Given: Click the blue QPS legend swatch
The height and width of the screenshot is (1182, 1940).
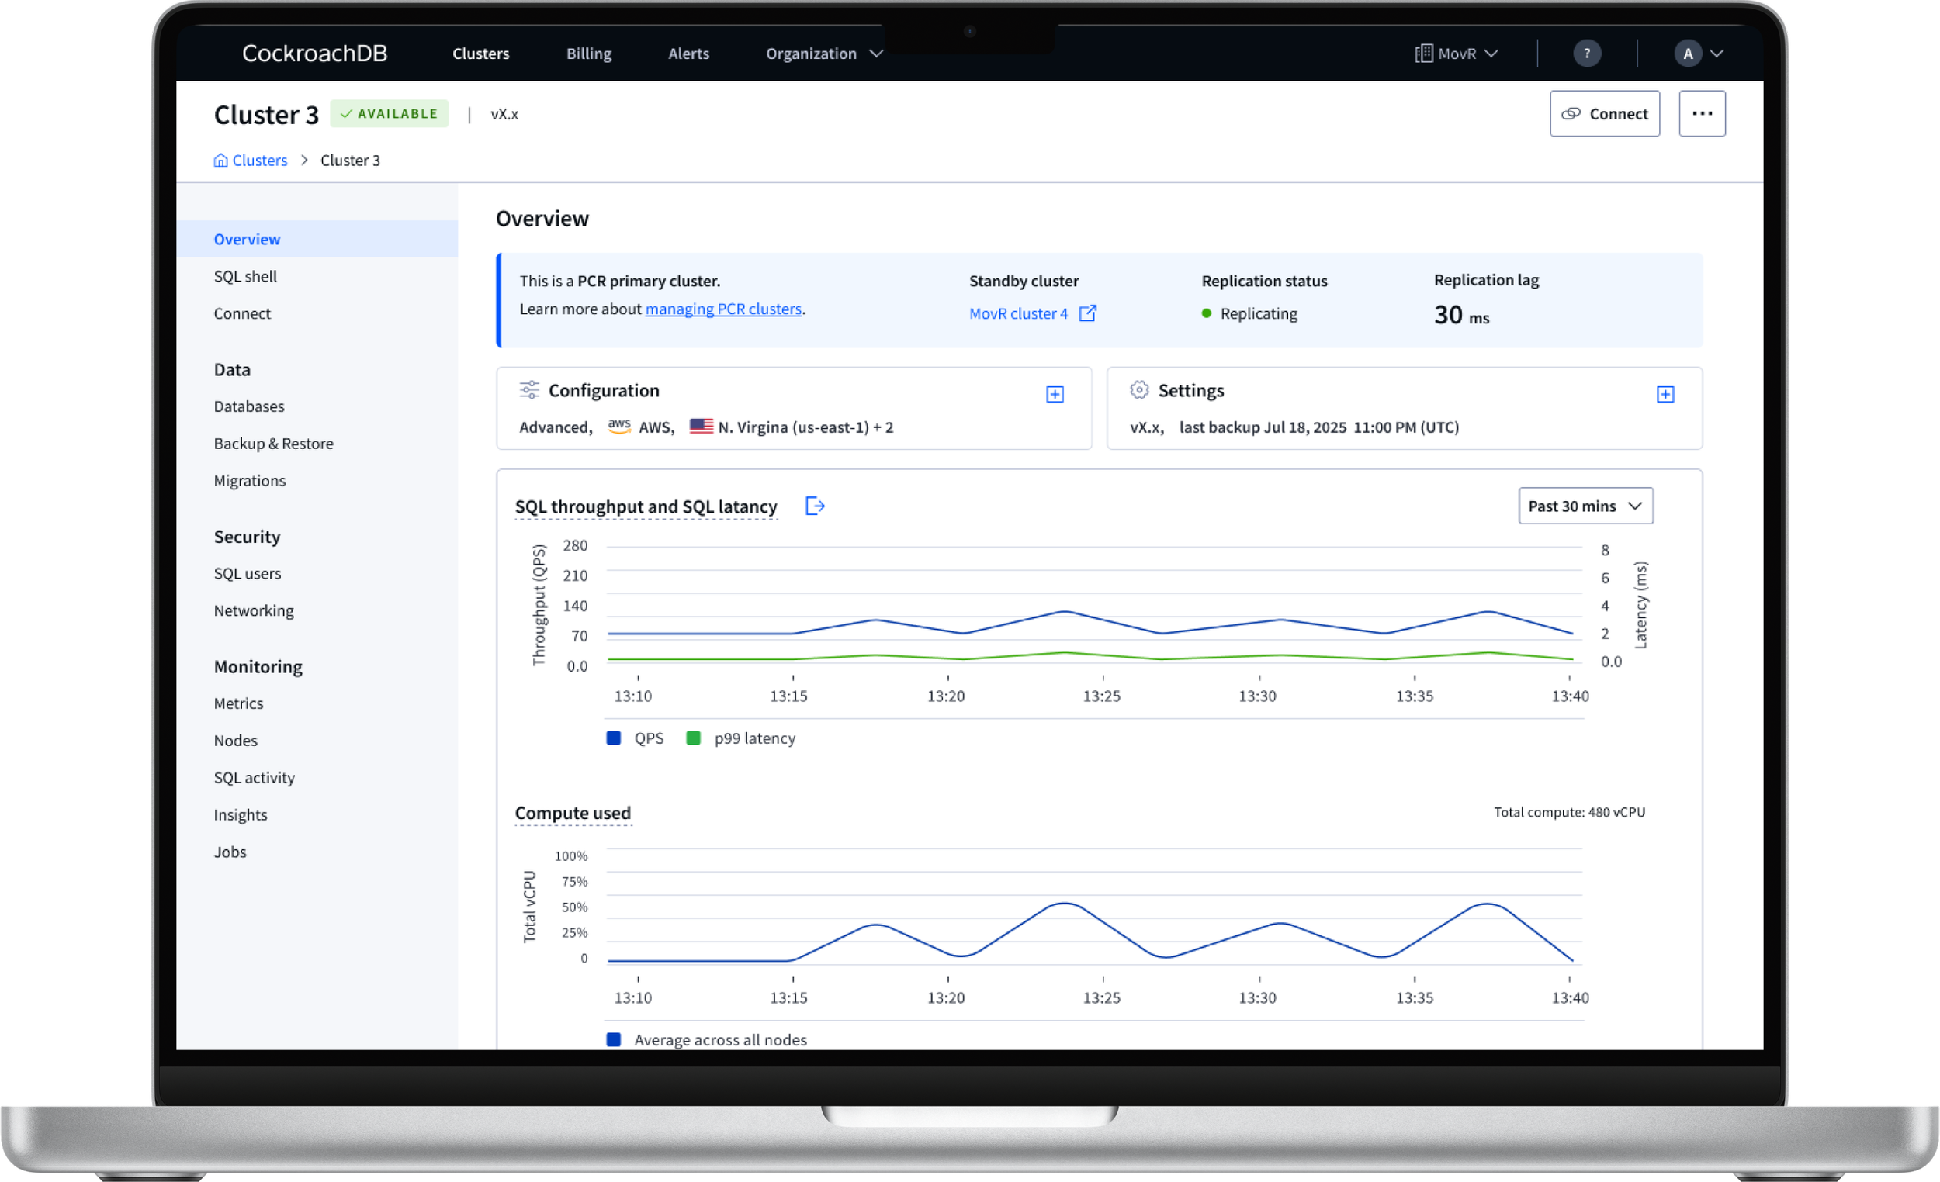Looking at the screenshot, I should pyautogui.click(x=613, y=738).
